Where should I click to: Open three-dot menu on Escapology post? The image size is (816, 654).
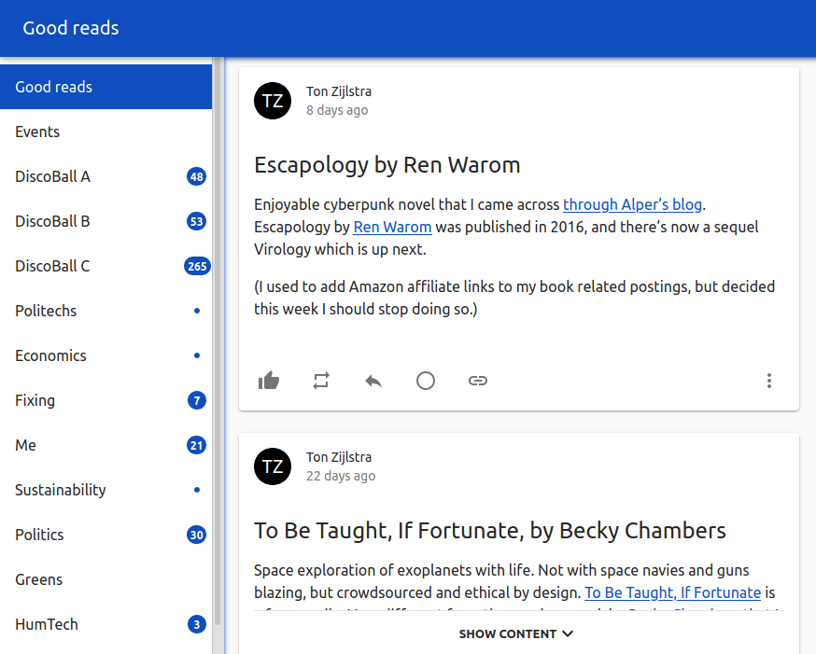tap(769, 381)
